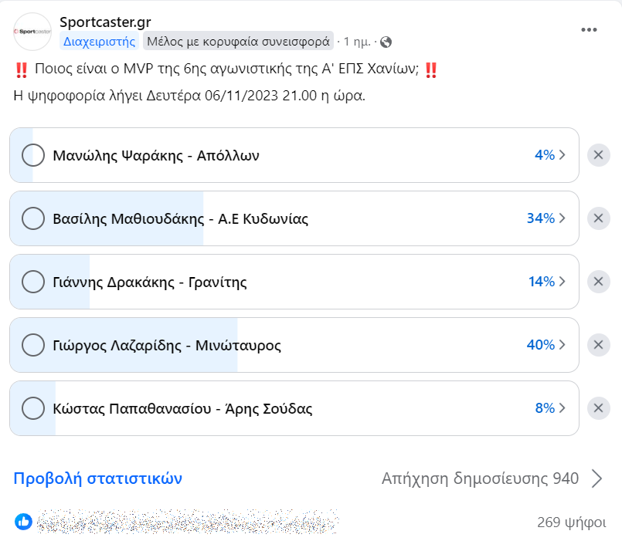
Task: Expand voters list for the 34% option
Action: (546, 218)
